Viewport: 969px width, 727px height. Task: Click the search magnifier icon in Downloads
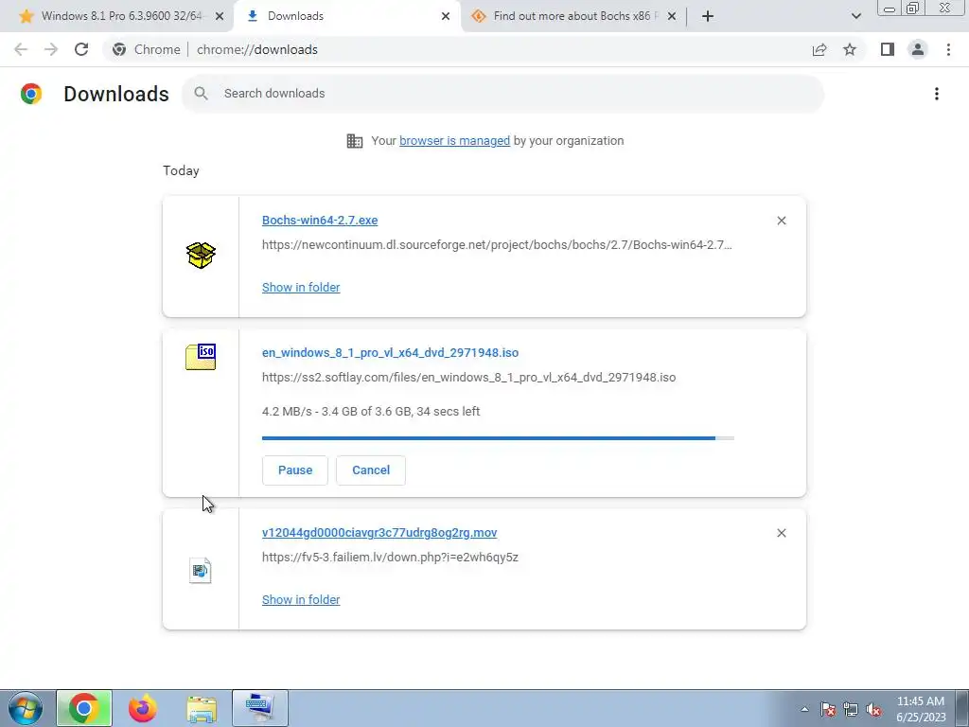pyautogui.click(x=201, y=94)
